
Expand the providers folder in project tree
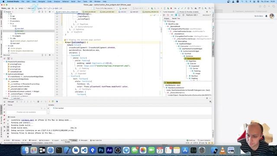coord(9,21)
